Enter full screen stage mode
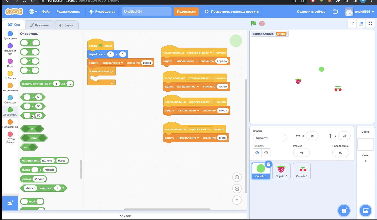The height and width of the screenshot is (220, 377). click(370, 23)
